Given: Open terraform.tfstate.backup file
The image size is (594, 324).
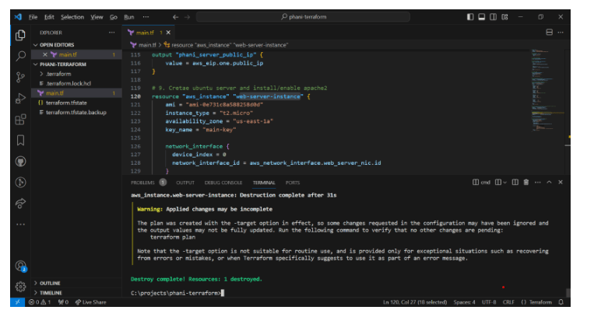Looking at the screenshot, I should (x=76, y=113).
